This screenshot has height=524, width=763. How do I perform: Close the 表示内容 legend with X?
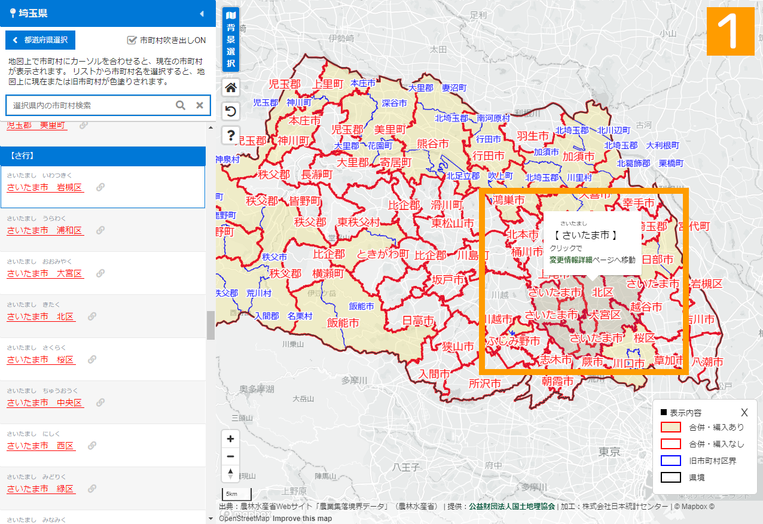[x=744, y=412]
